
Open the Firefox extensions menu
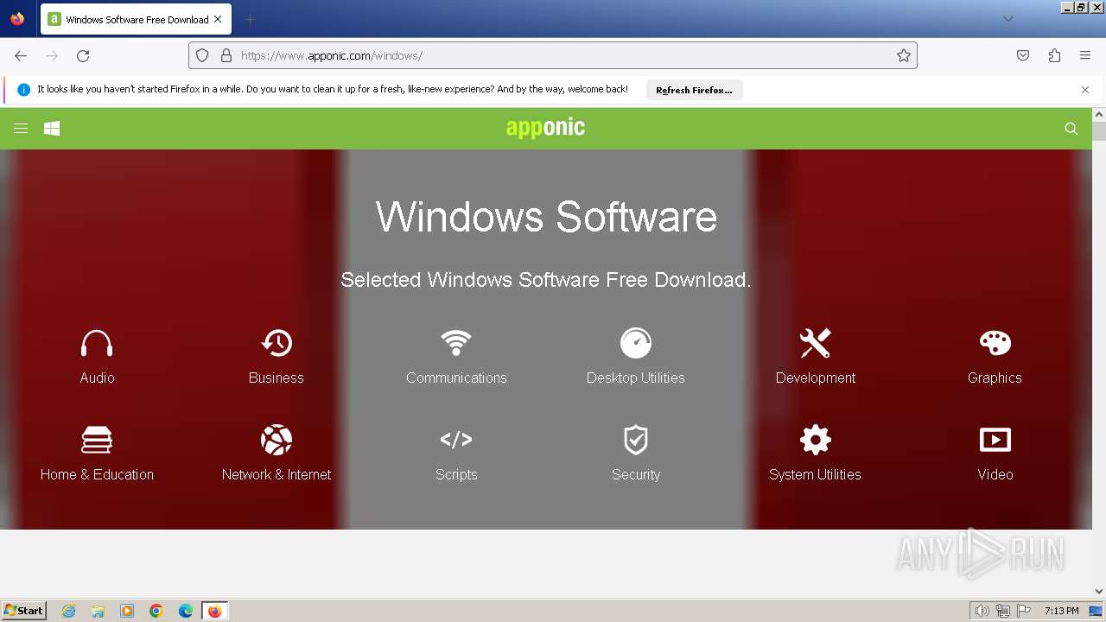point(1054,55)
